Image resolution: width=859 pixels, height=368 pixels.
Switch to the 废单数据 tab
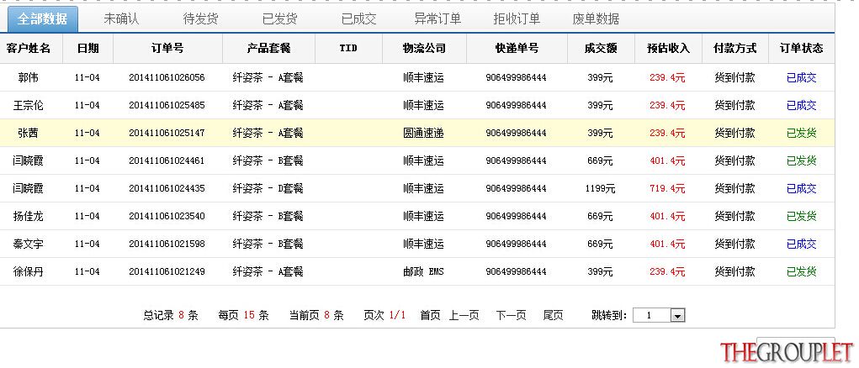(596, 19)
